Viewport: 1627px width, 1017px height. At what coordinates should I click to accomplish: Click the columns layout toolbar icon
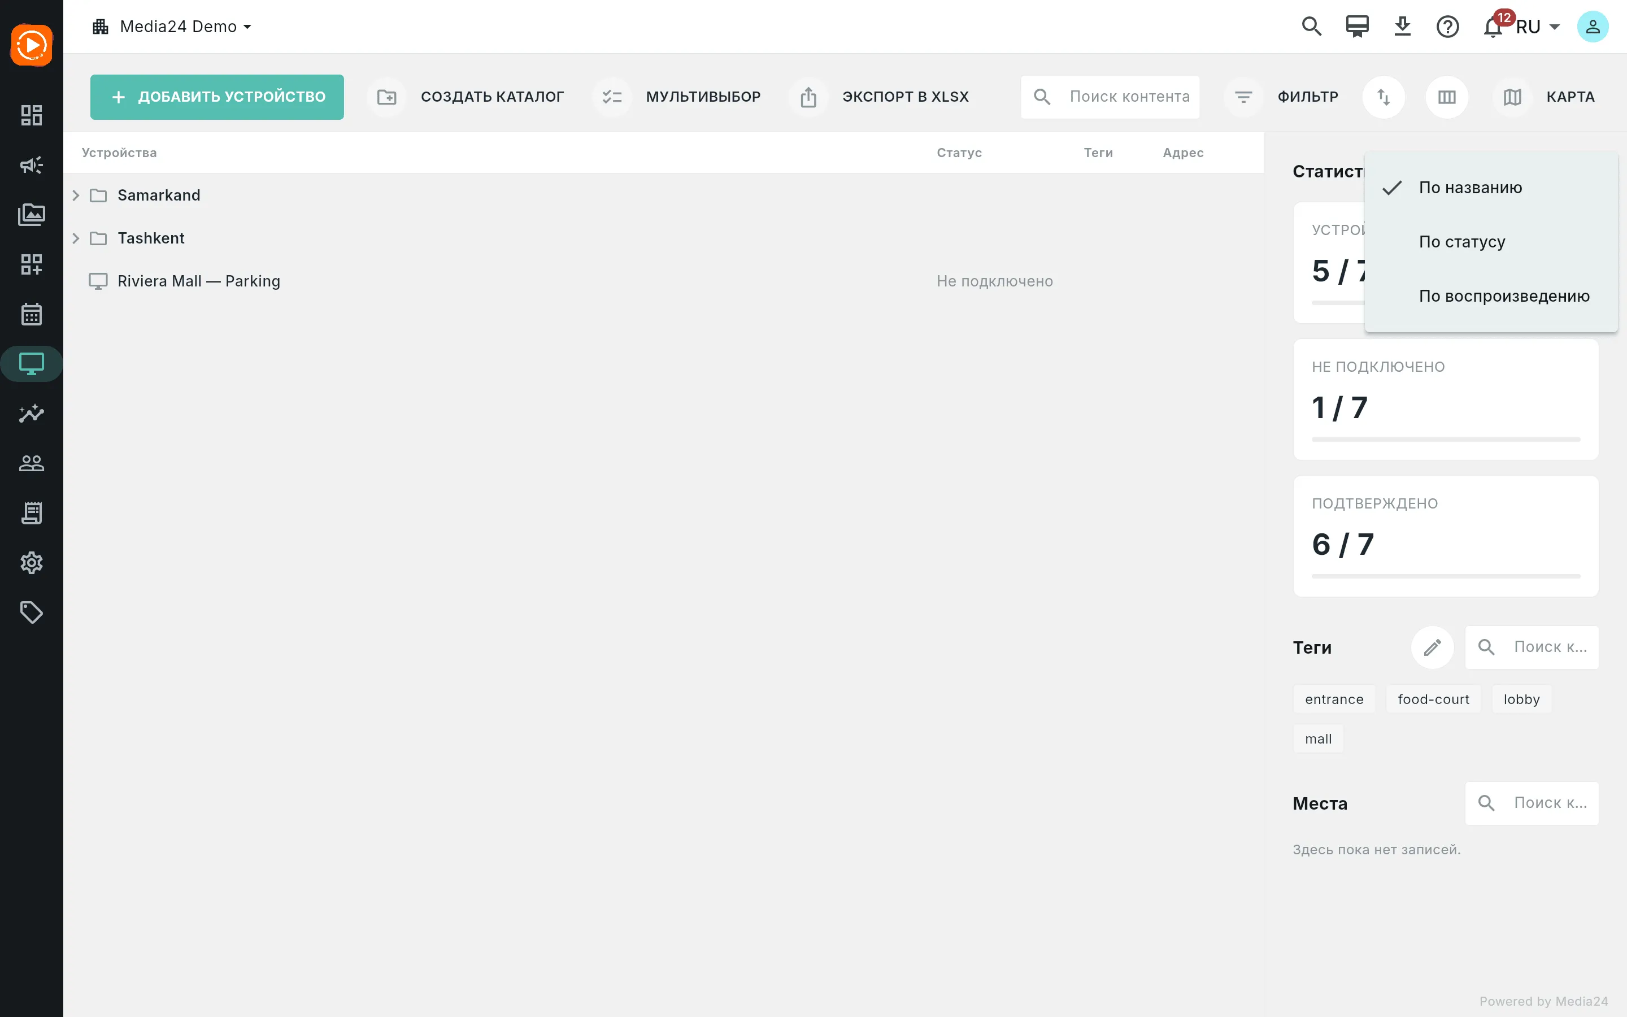1447,97
